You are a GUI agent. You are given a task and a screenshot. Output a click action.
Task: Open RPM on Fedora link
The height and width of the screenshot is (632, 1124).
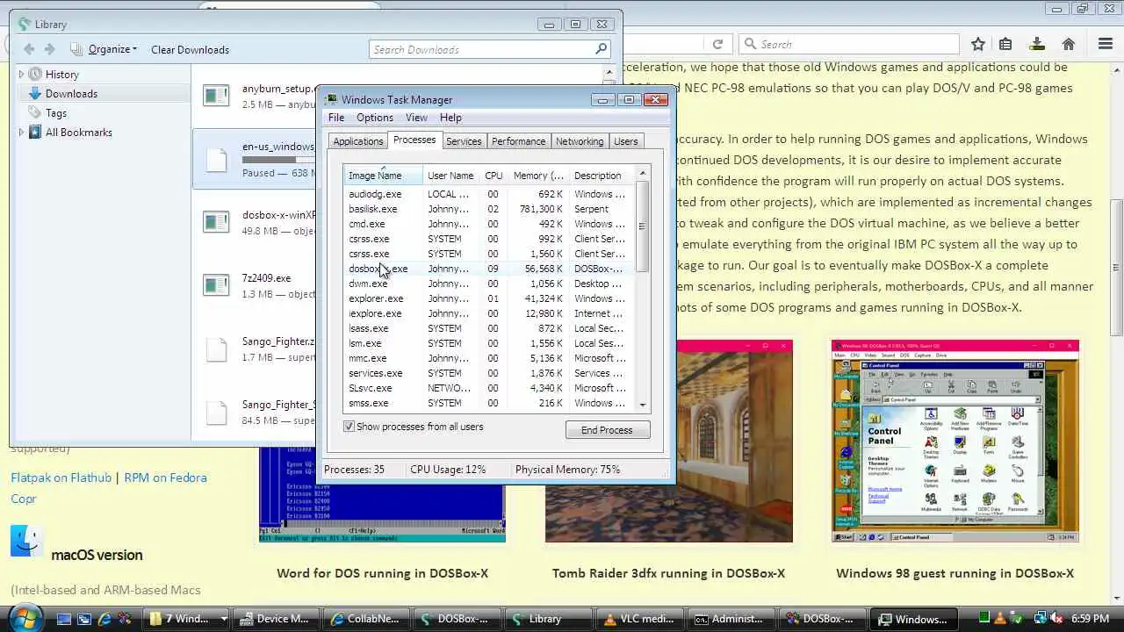point(165,478)
